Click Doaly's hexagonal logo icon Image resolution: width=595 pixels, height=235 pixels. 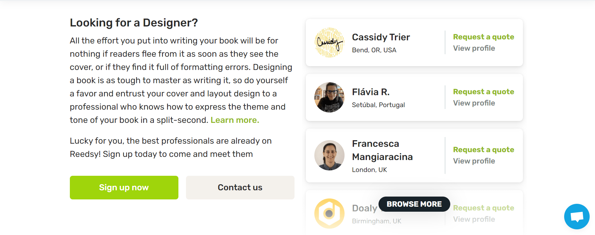point(329,213)
